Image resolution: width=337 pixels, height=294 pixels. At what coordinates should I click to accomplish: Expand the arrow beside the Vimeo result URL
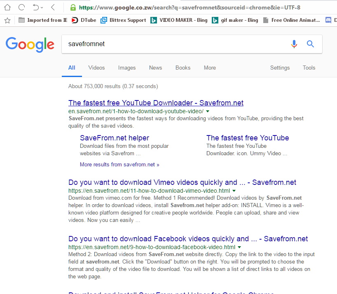click(x=234, y=191)
